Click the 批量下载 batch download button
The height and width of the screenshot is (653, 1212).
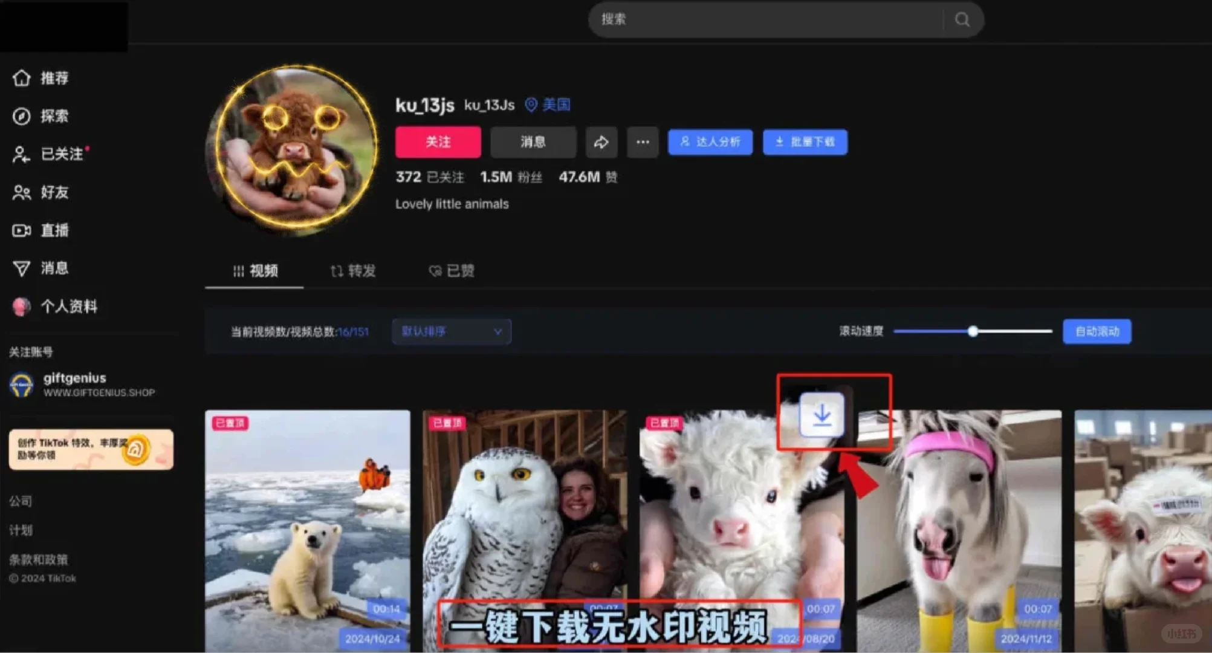coord(805,142)
